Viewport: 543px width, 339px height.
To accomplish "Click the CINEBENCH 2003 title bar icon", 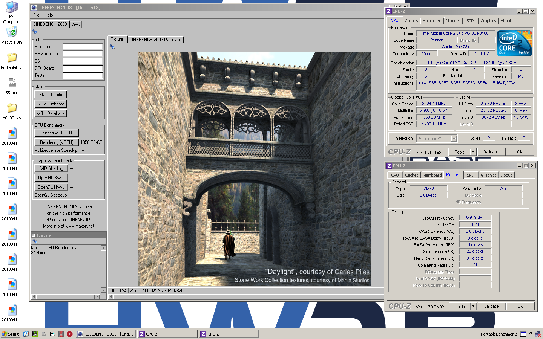I will point(34,8).
